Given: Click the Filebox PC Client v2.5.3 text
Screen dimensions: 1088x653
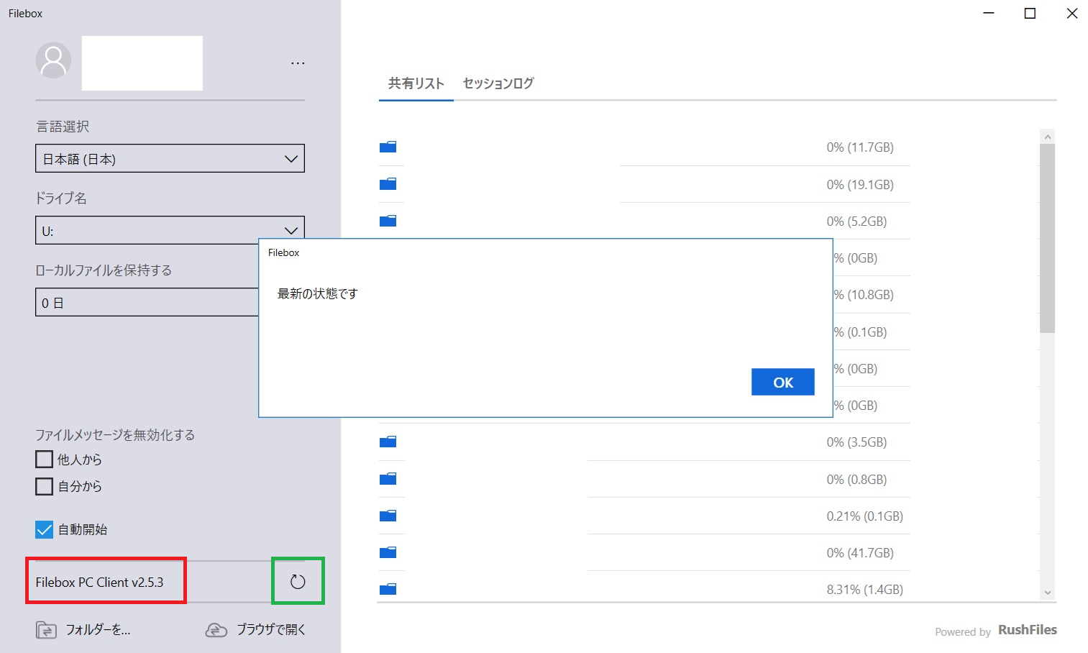Looking at the screenshot, I should (99, 583).
